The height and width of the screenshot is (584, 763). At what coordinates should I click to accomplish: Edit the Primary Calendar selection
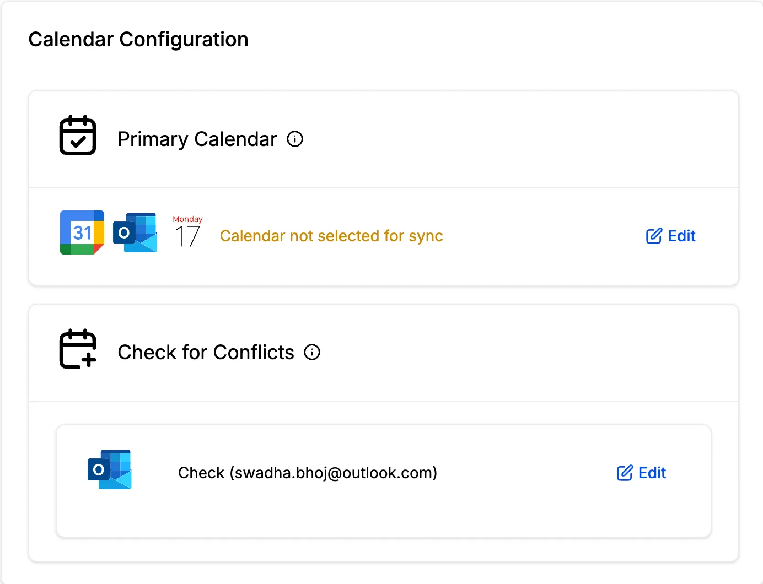[x=671, y=236]
